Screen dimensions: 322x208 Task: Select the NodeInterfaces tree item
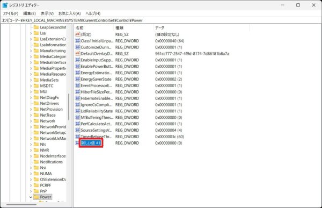tap(53, 156)
